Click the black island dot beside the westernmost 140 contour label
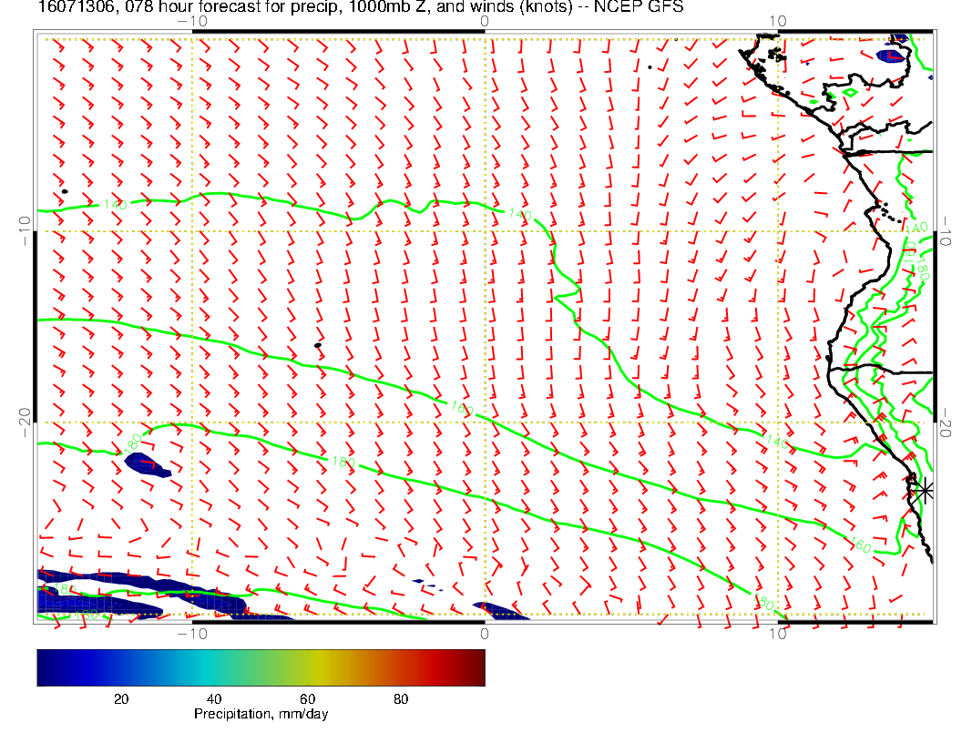Viewport: 962px width, 743px height. click(x=65, y=191)
